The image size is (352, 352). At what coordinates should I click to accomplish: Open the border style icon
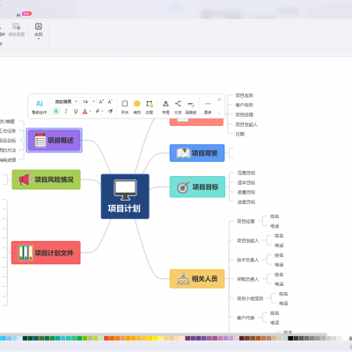tap(150, 106)
